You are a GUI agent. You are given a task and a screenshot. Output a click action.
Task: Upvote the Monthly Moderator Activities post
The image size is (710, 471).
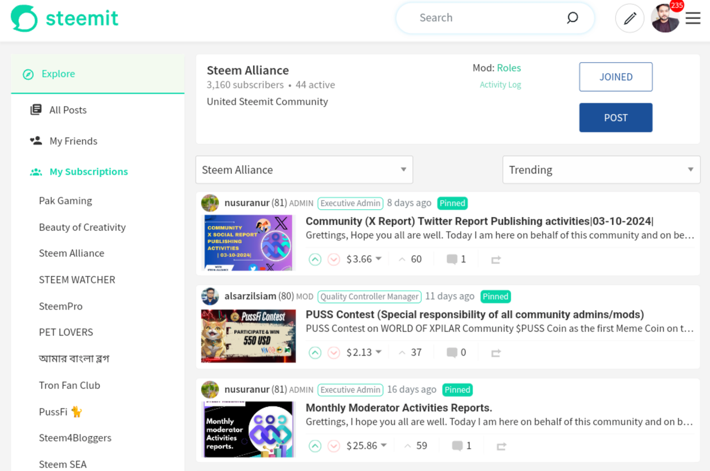315,445
